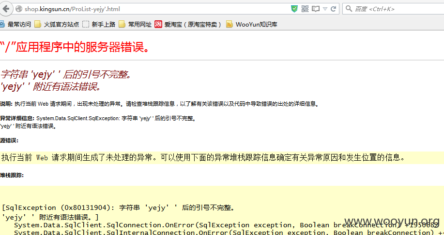The image size is (444, 235).
Task: Click the yellow 执行当前 Web 请求 message
Action: tap(203, 157)
